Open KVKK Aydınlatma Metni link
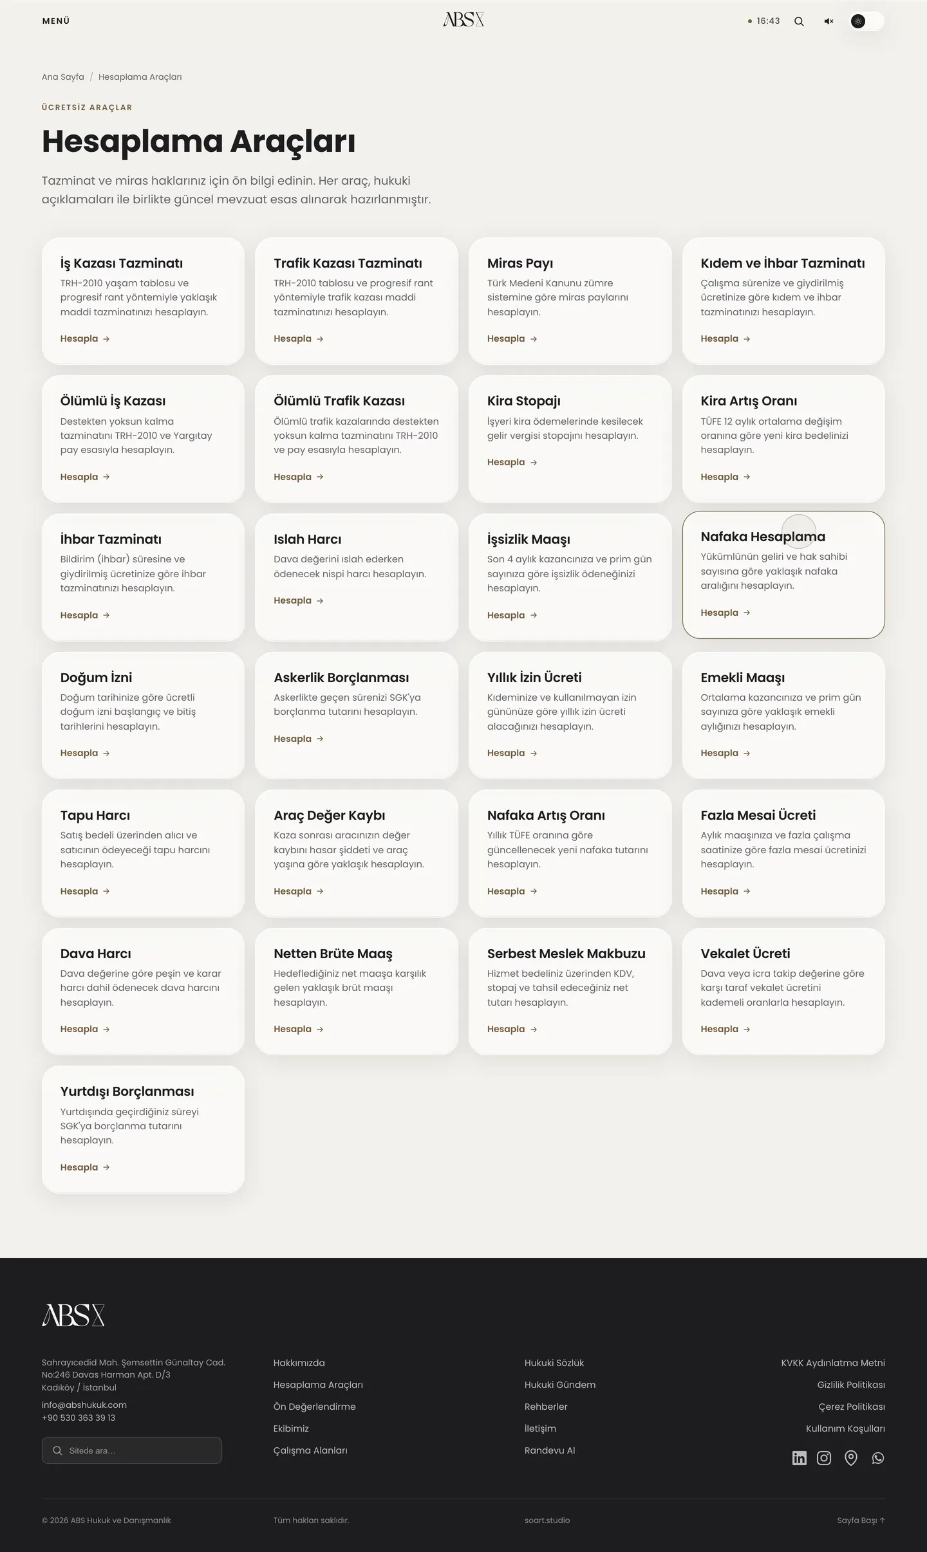Screen dimensions: 927x1552 [x=833, y=1363]
